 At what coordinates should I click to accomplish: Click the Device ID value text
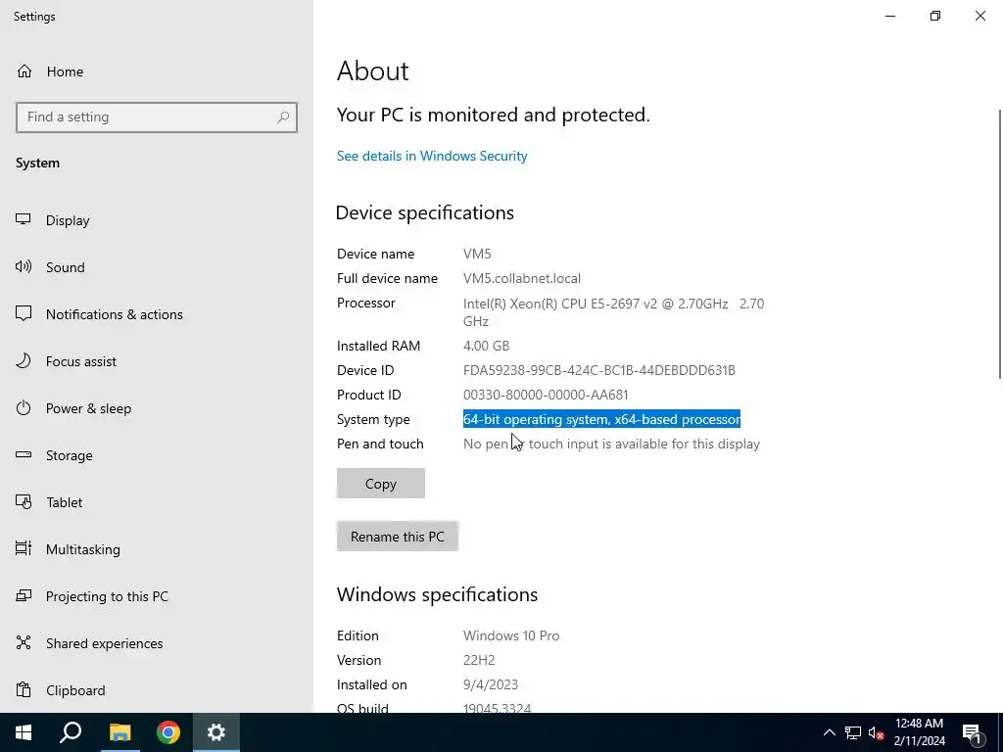(x=598, y=370)
